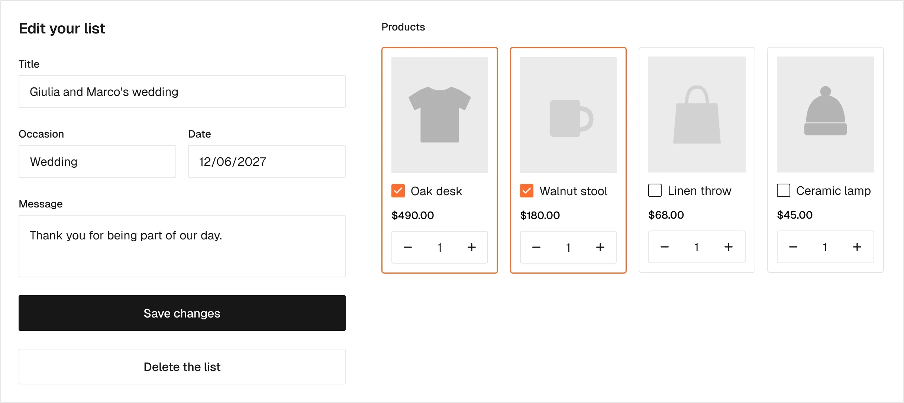The width and height of the screenshot is (904, 403).
Task: Click the Date field 12/06/2027
Action: [267, 161]
